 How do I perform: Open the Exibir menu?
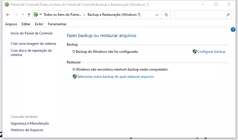pyautogui.click(x=39, y=24)
